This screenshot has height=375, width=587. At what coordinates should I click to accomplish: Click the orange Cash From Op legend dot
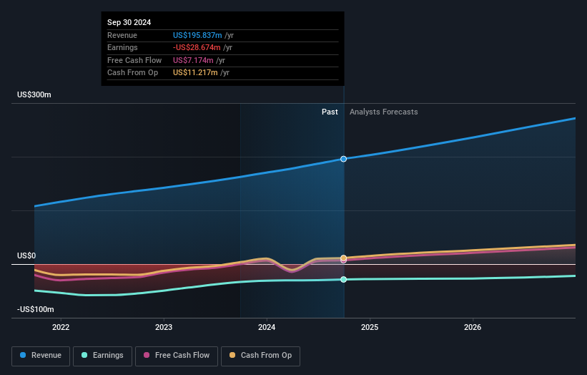(232, 355)
